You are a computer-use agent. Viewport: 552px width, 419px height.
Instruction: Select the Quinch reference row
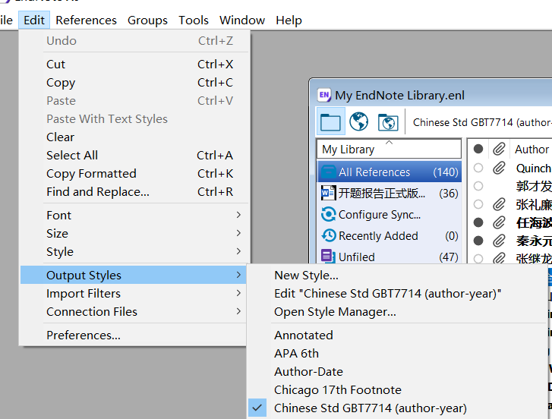click(510, 168)
